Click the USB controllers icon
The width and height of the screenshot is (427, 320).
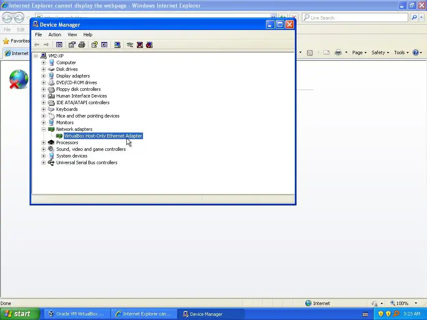(x=51, y=163)
